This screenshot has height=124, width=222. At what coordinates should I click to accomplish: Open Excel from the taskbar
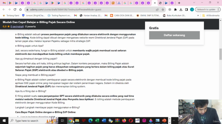(97, 121)
